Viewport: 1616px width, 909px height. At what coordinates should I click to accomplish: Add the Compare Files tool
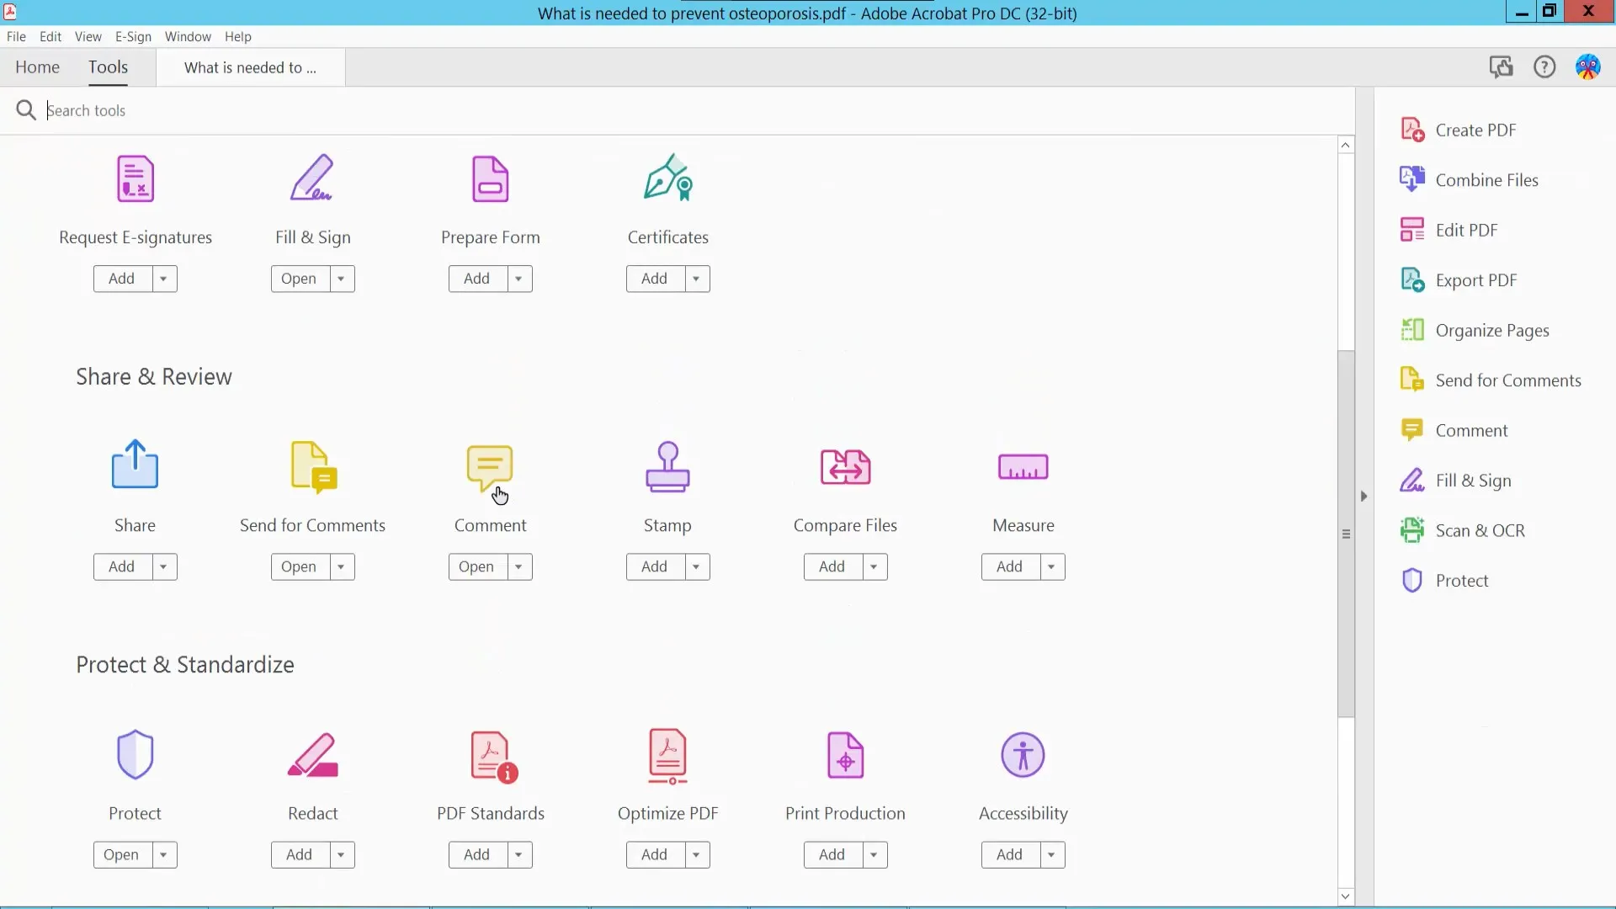(x=832, y=566)
